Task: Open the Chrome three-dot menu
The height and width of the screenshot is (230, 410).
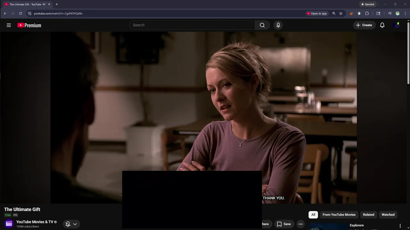Action: [x=406, y=13]
